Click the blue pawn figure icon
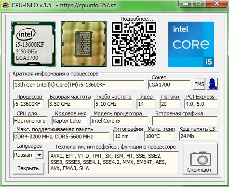Screen dimensions: 229x187 (x=212, y=84)
